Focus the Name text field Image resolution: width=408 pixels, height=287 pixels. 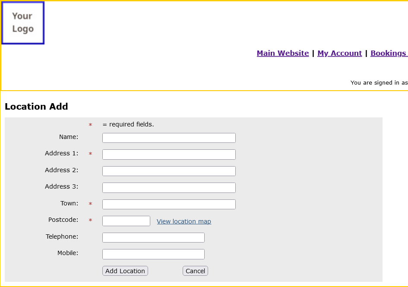point(169,138)
